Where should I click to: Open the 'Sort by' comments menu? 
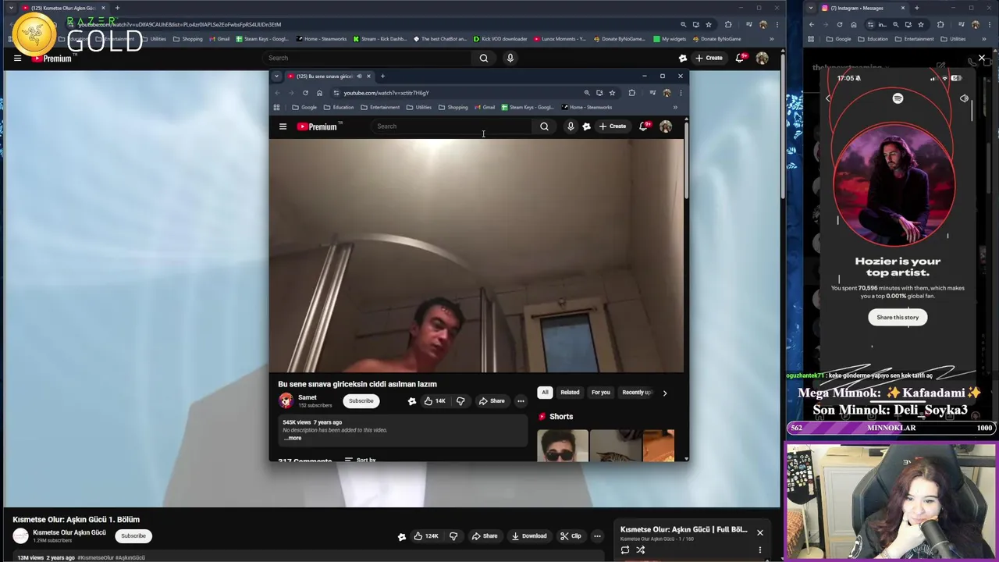click(x=361, y=460)
